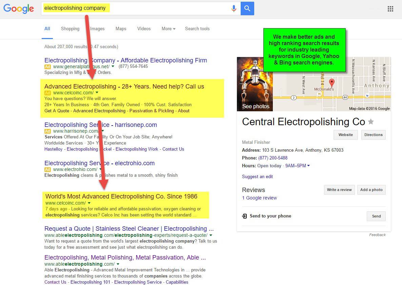The width and height of the screenshot is (402, 285).
Task: Click the Suggest an edit link
Action: tap(257, 176)
